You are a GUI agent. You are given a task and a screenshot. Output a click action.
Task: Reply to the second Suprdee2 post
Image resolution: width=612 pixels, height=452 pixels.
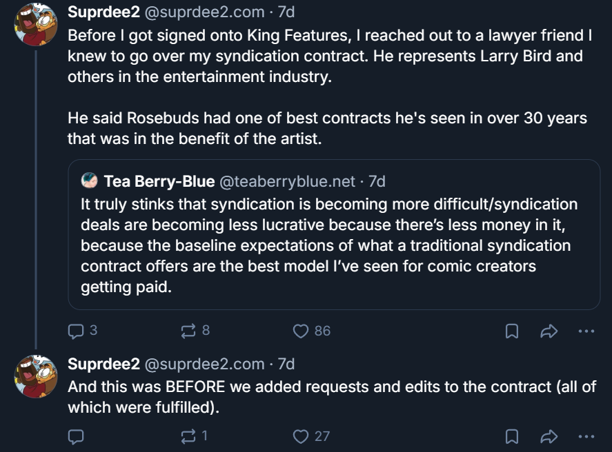(76, 436)
